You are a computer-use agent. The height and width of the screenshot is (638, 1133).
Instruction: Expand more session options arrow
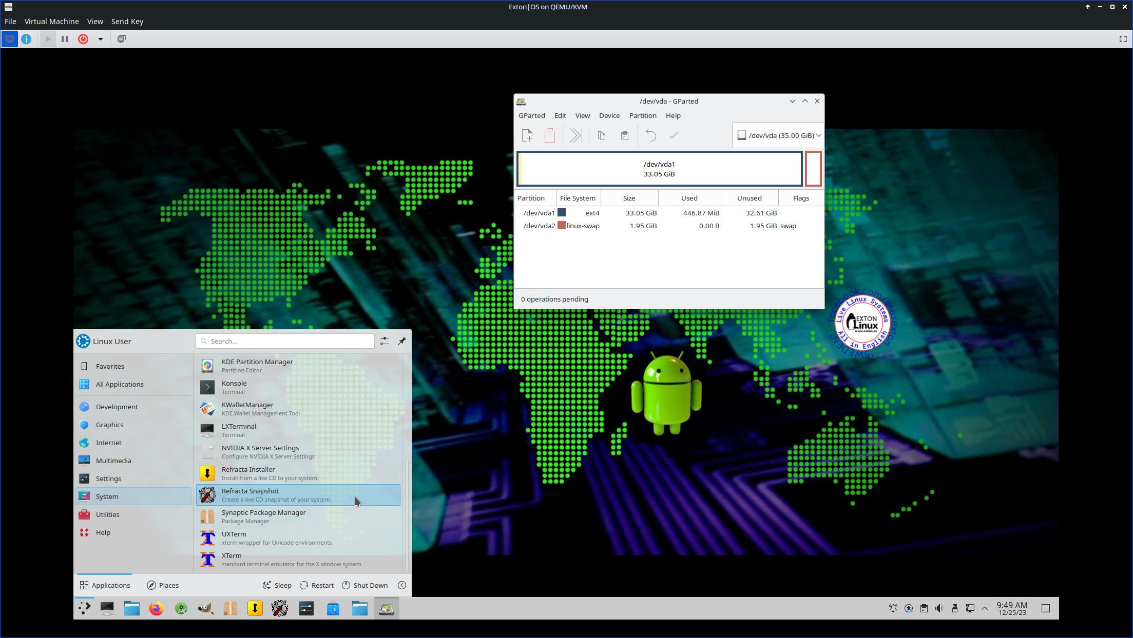(x=402, y=585)
